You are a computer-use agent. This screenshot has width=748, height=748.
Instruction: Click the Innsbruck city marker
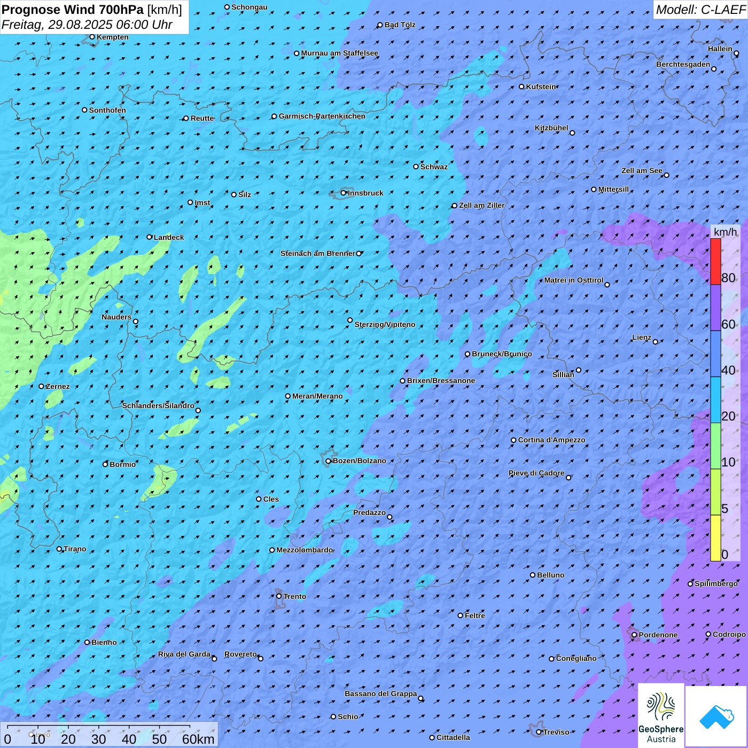click(344, 193)
